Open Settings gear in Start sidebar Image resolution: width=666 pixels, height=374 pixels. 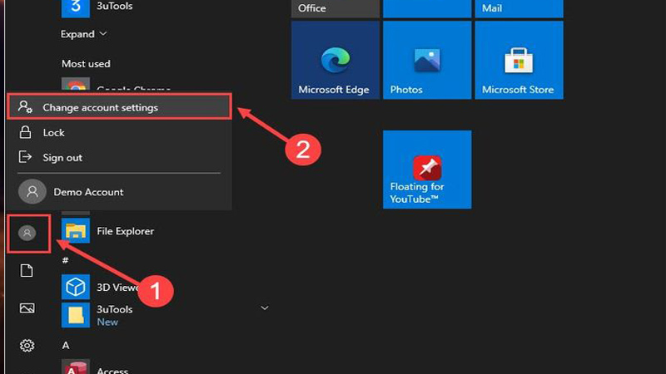click(x=27, y=346)
